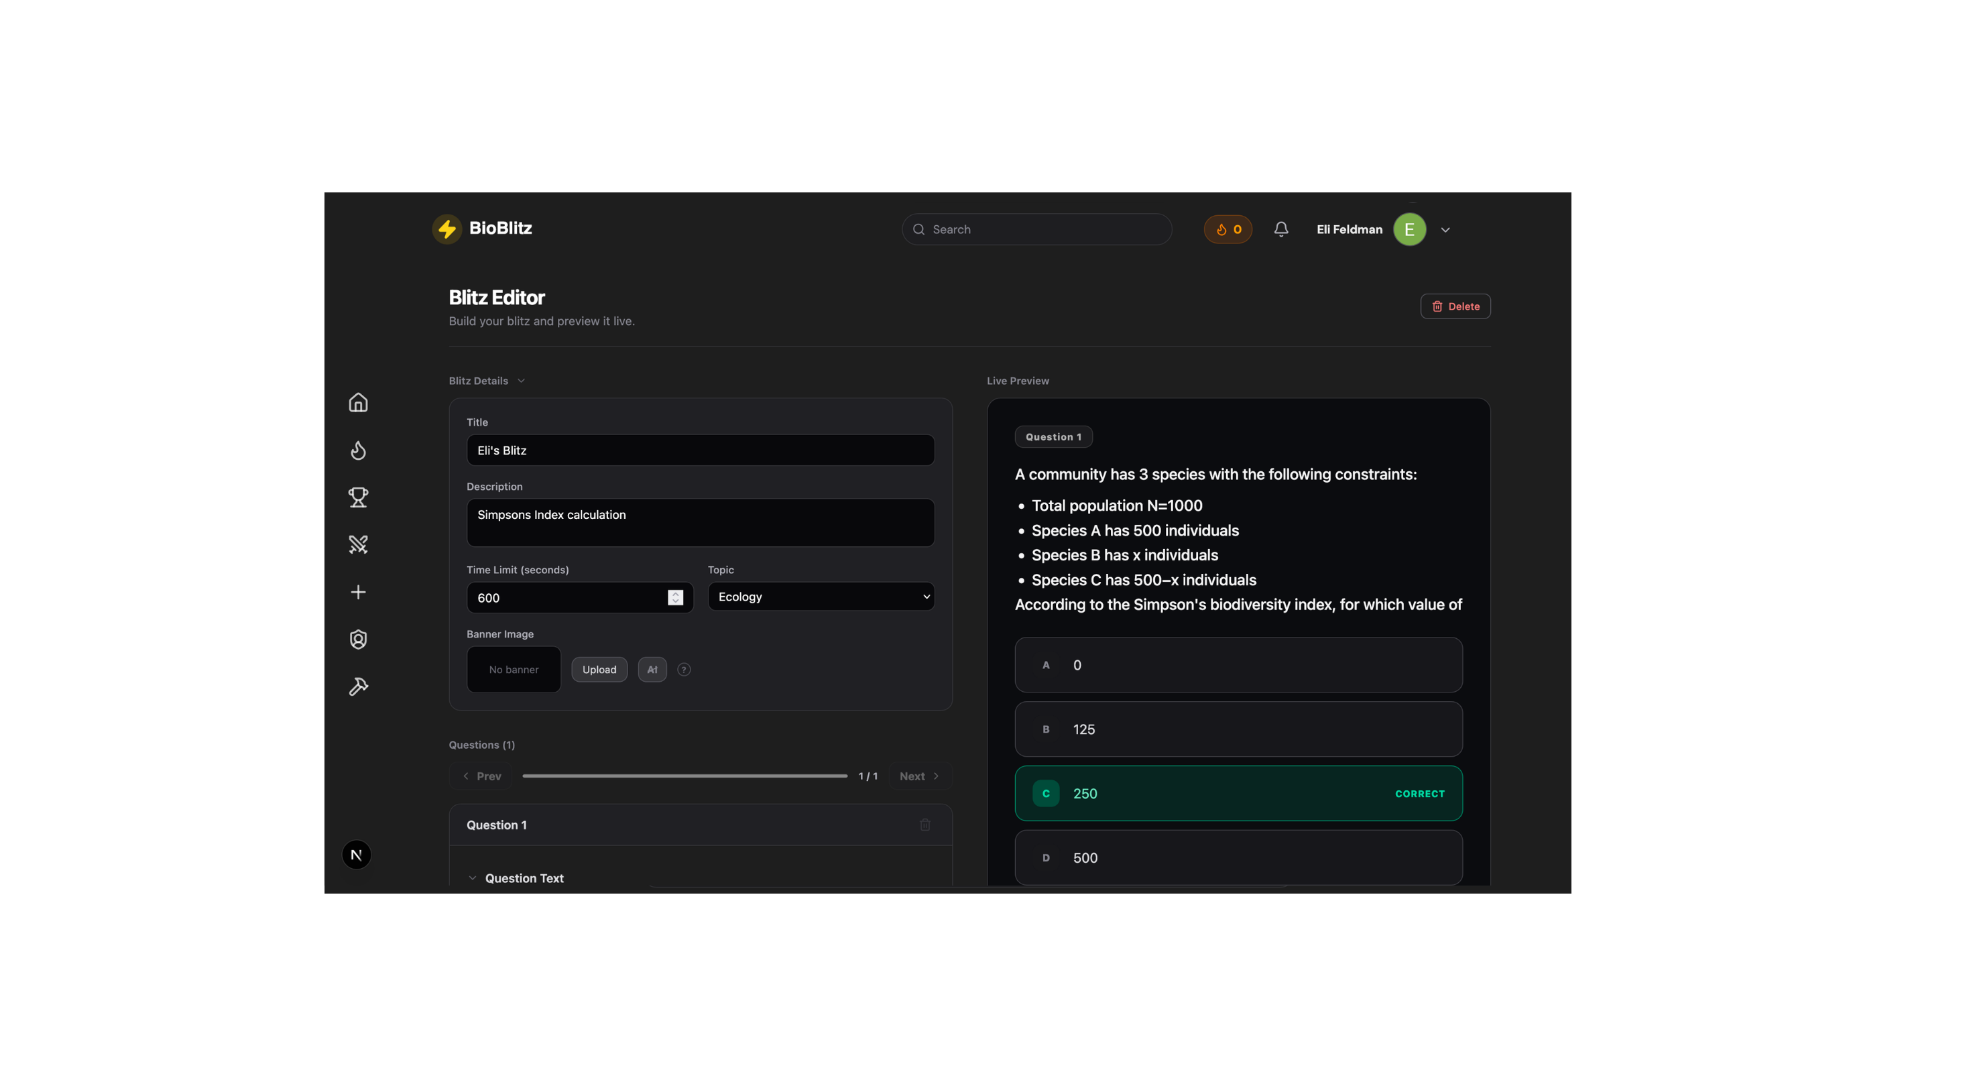Click the Delete blitz button

click(1455, 306)
